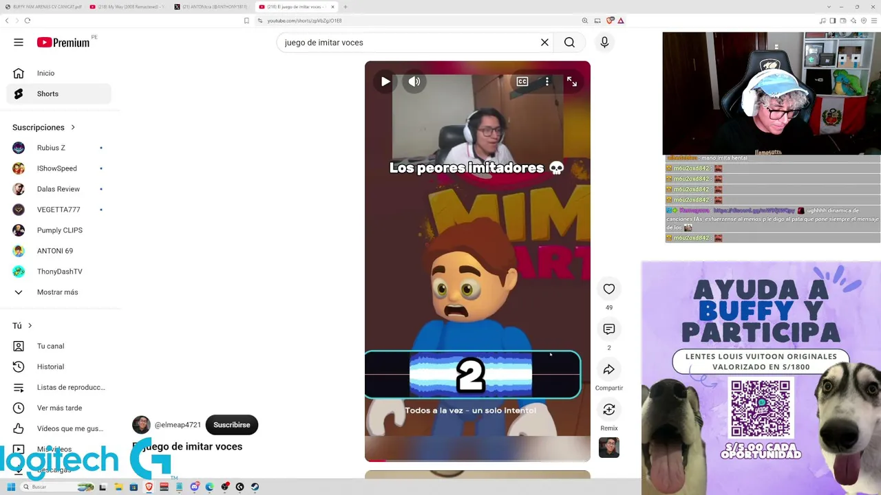Enter fullscreen on the Short
The width and height of the screenshot is (881, 495).
tap(572, 81)
